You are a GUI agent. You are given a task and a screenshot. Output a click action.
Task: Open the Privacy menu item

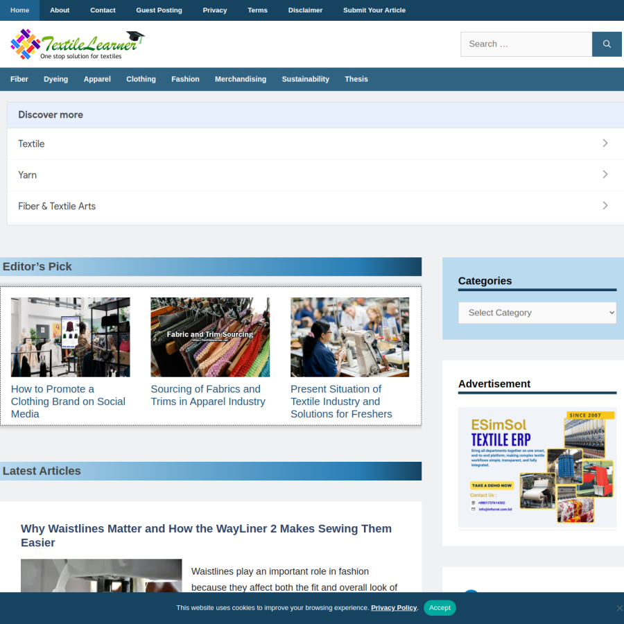point(215,10)
